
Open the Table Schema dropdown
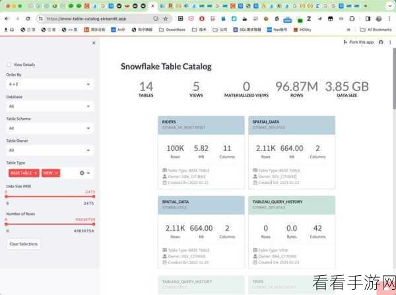[49, 128]
